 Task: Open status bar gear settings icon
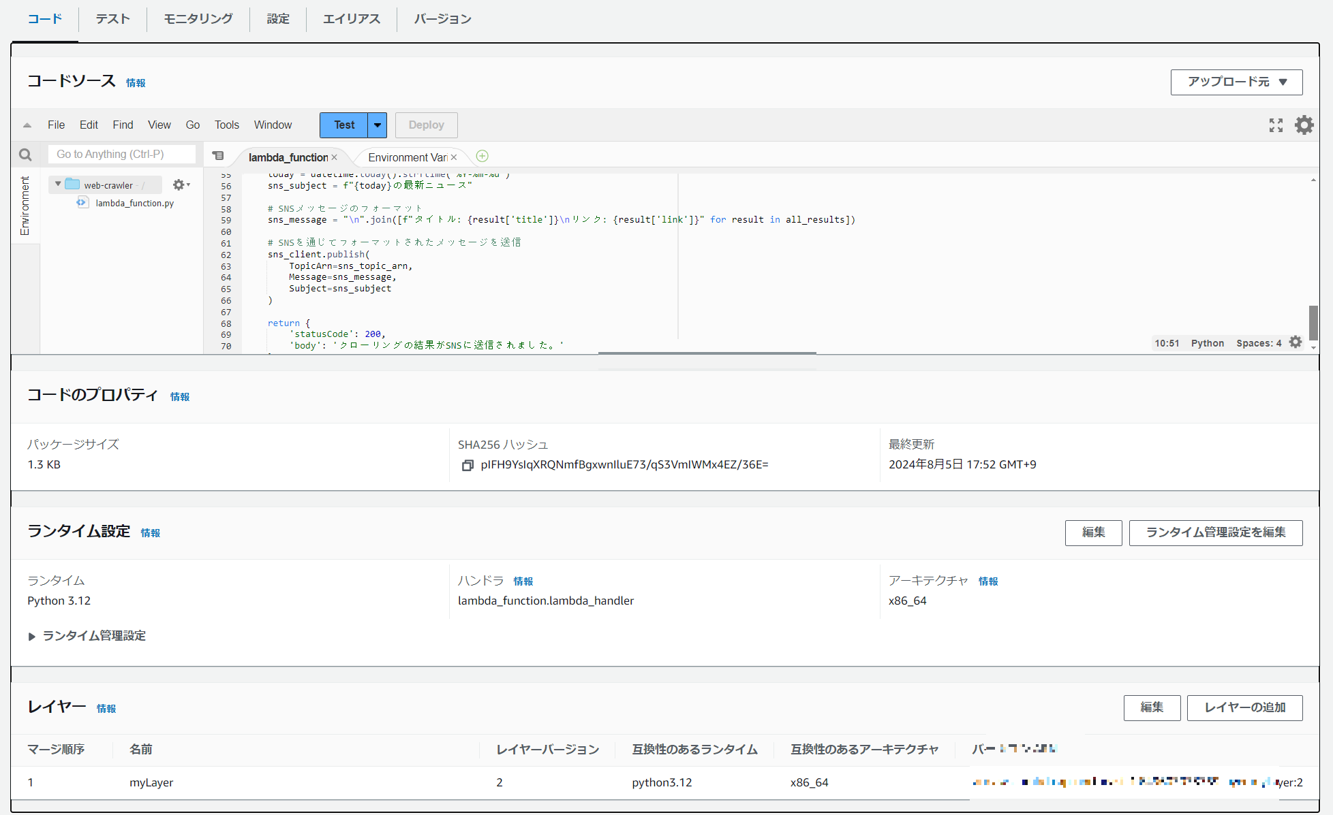[x=1296, y=342]
